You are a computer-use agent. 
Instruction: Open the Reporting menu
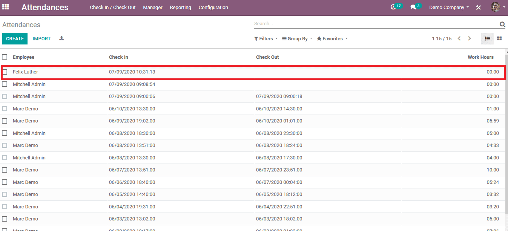pos(180,8)
